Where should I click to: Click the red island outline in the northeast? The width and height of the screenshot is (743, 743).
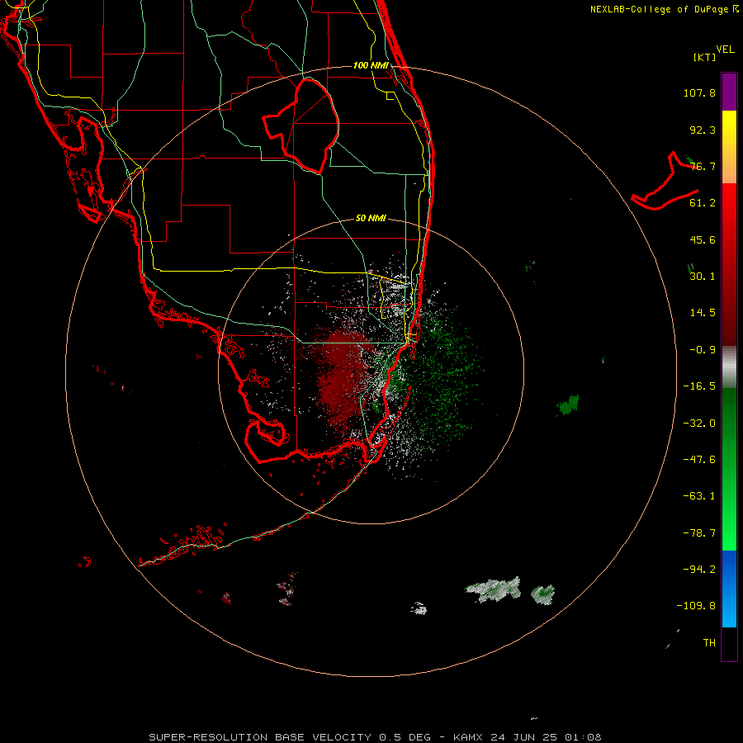(x=665, y=182)
